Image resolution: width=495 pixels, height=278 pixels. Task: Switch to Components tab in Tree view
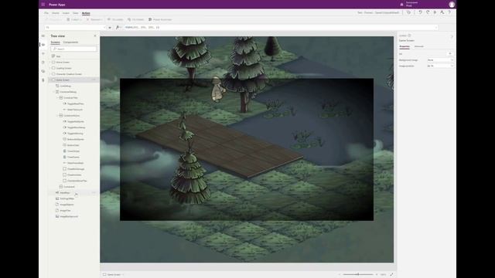[x=70, y=42]
